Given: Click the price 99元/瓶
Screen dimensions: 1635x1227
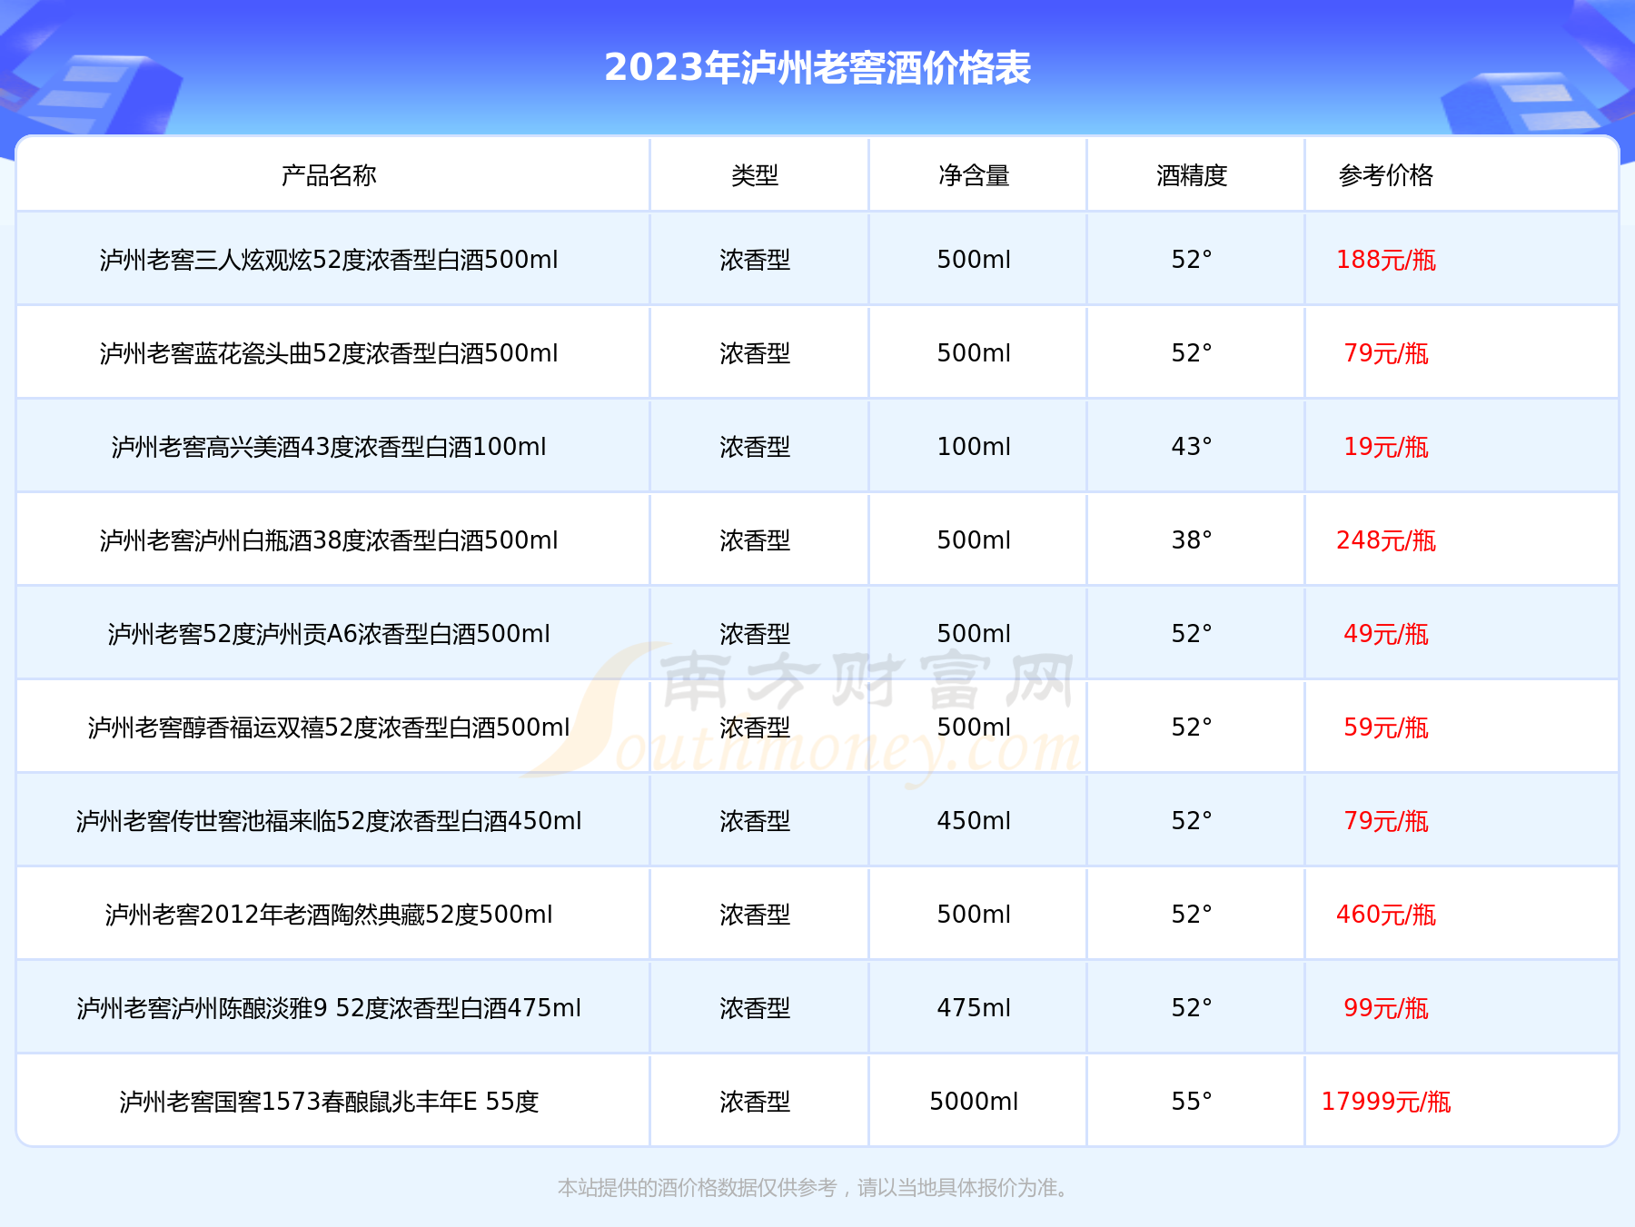Looking at the screenshot, I should tap(1386, 1008).
